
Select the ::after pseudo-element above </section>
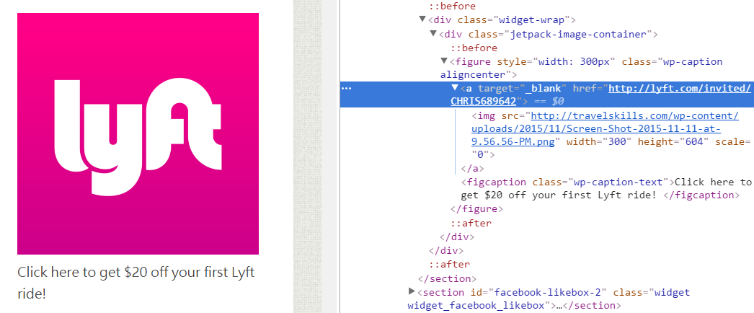450,264
